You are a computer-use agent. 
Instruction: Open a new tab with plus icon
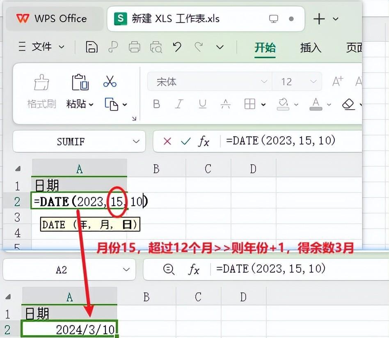pos(319,19)
